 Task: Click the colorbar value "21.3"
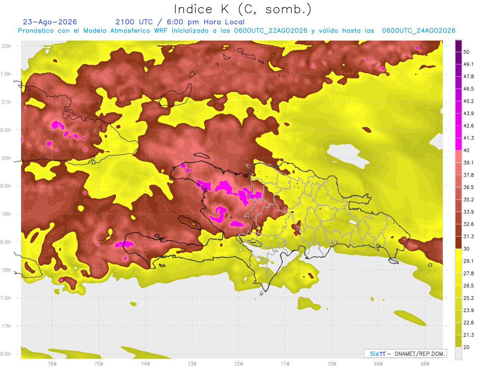tap(469, 335)
